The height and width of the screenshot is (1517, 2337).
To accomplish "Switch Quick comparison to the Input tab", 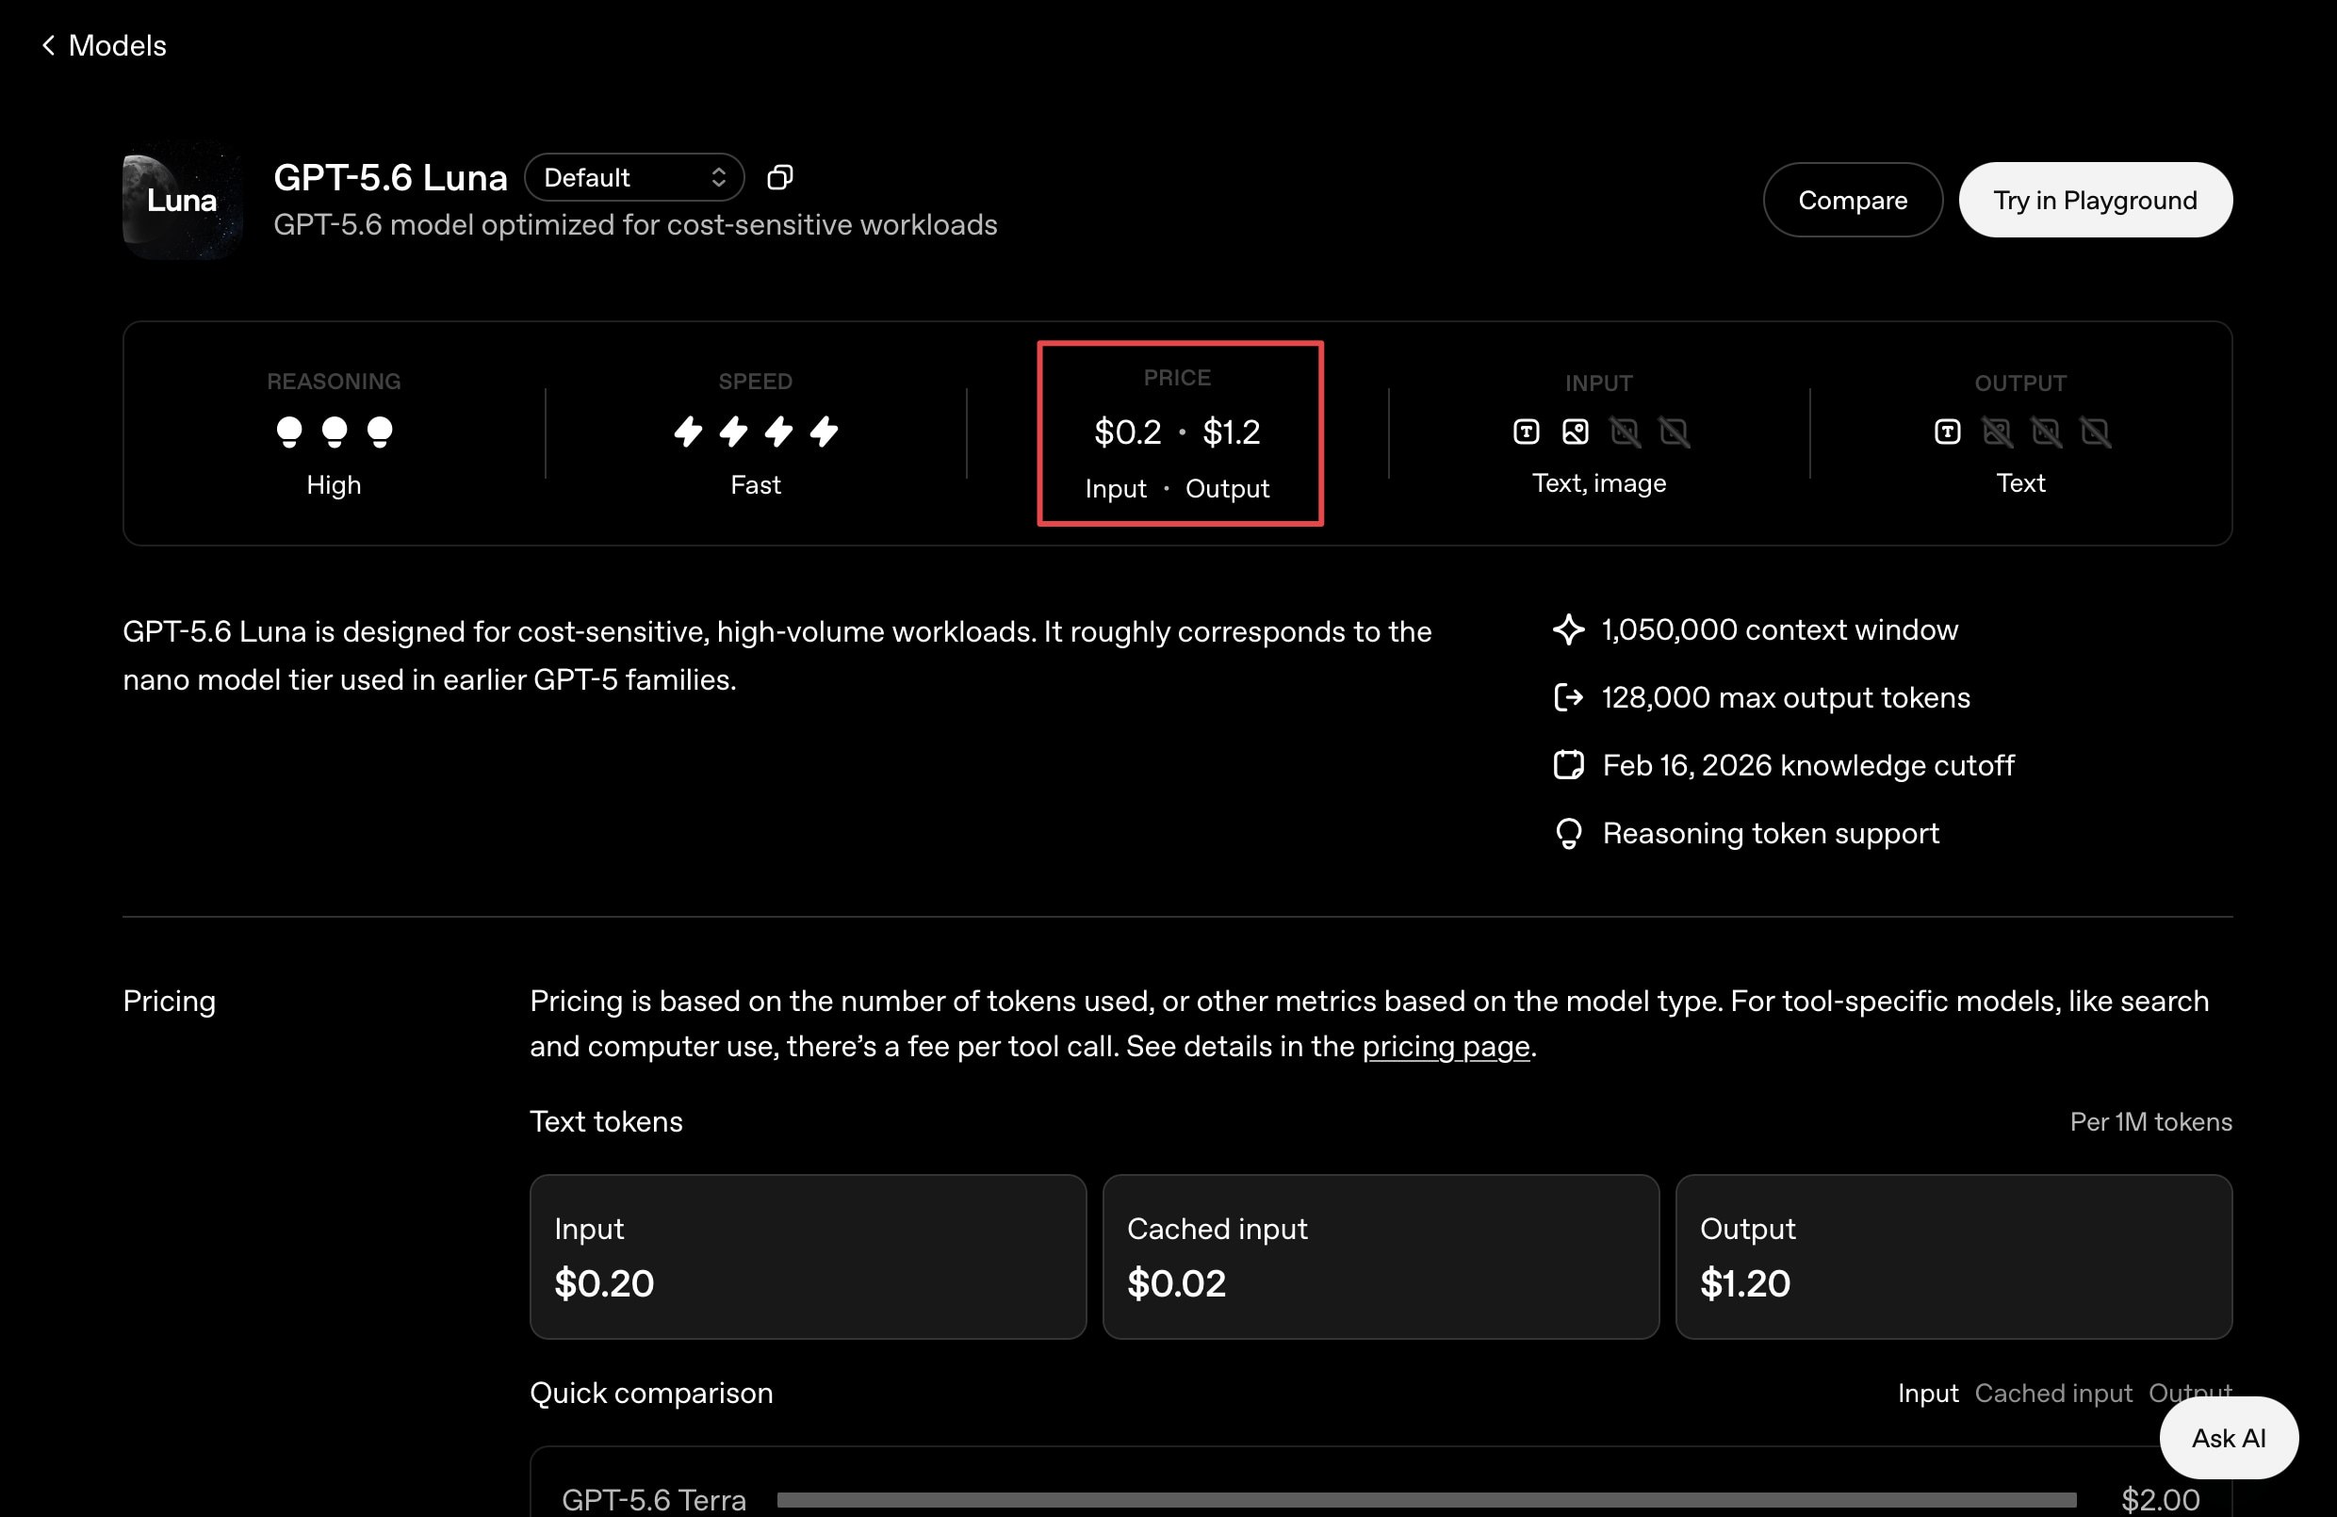I will pyautogui.click(x=1927, y=1393).
